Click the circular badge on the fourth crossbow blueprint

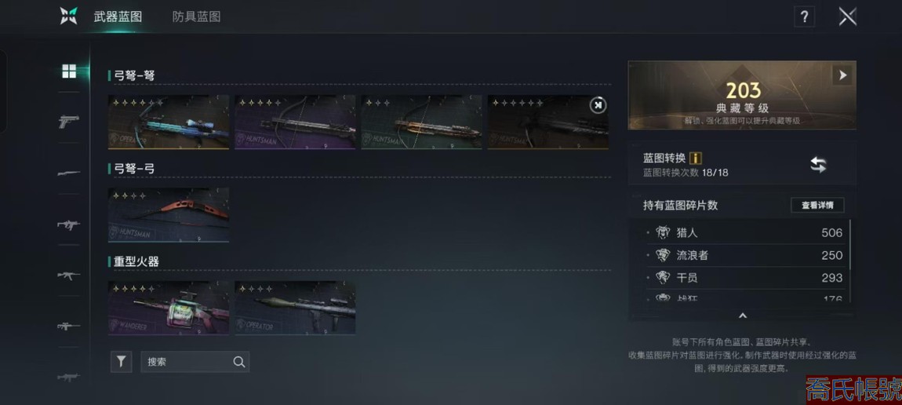tap(598, 105)
